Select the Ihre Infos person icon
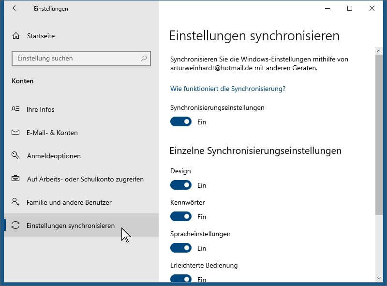387x286 pixels. tap(15, 109)
